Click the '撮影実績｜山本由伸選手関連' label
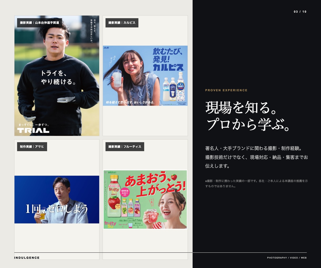Screen dimensions: 321x268 (x=40, y=23)
